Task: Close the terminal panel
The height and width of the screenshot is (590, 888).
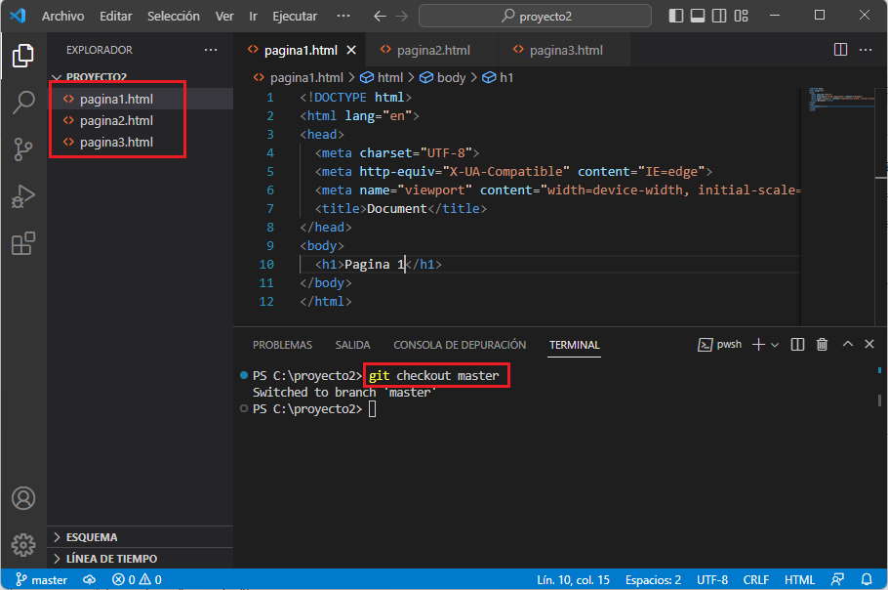Action: tap(869, 344)
